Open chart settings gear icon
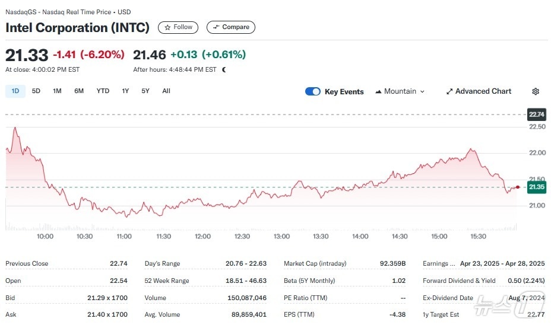Image resolution: width=551 pixels, height=325 pixels. coord(536,91)
